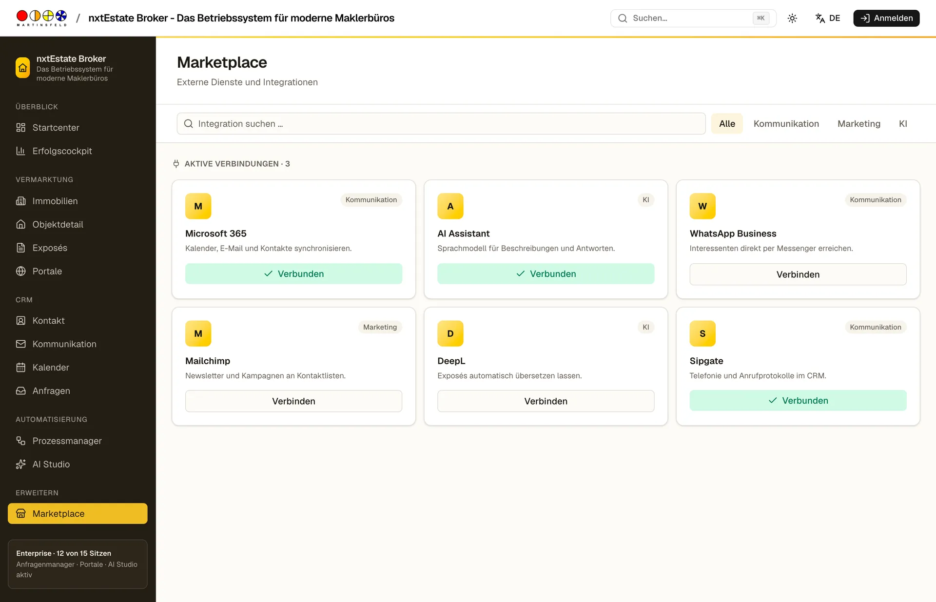Open Kalender sidebar entry
Viewport: 936px width, 602px height.
click(78, 368)
